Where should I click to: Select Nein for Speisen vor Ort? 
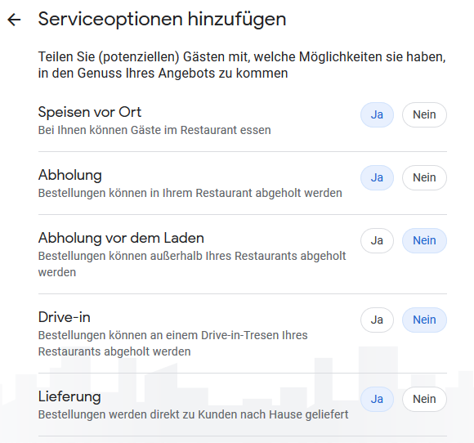[x=424, y=115]
